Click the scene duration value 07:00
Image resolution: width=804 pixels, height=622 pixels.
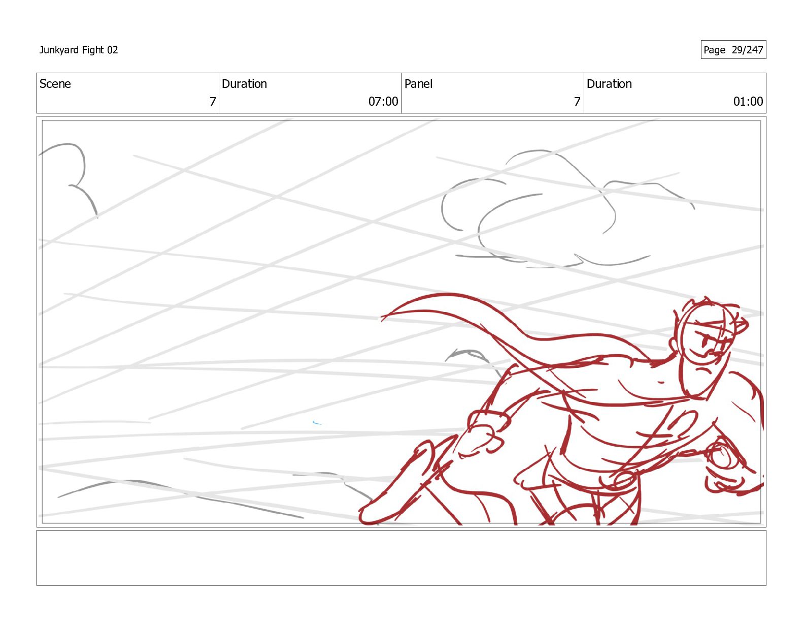[383, 102]
